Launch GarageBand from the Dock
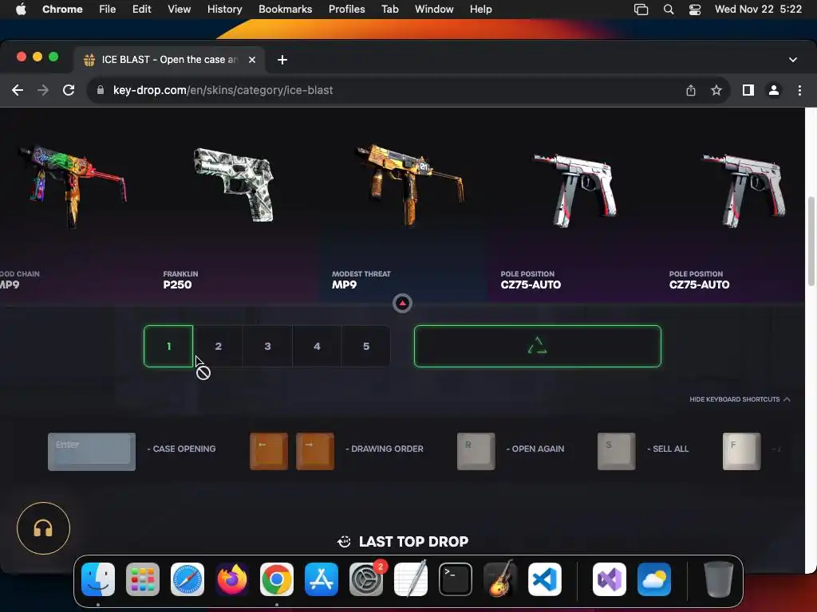Image resolution: width=817 pixels, height=612 pixels. (500, 579)
